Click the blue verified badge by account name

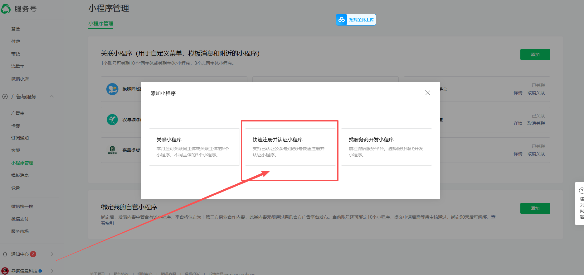[x=41, y=271]
